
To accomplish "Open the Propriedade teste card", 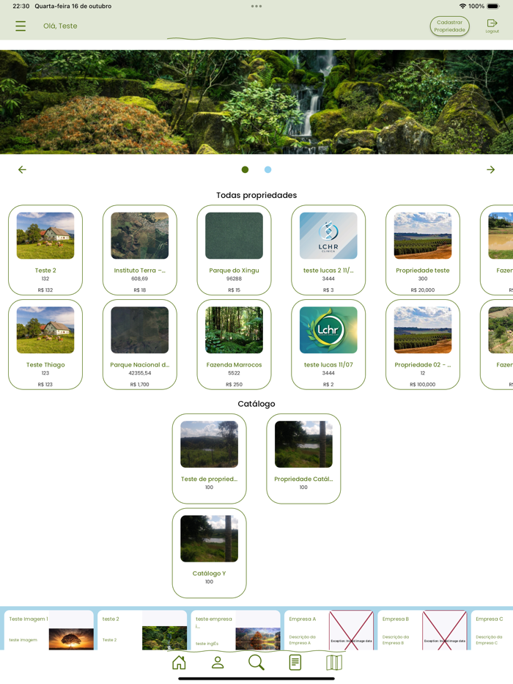I will pos(423,250).
